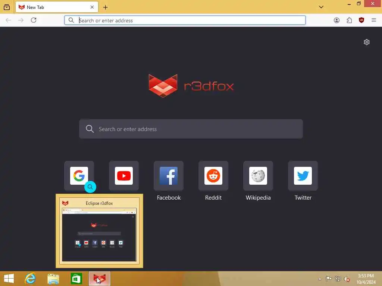Click the r3dfox taskbar button
This screenshot has width=382, height=286.
[99, 279]
